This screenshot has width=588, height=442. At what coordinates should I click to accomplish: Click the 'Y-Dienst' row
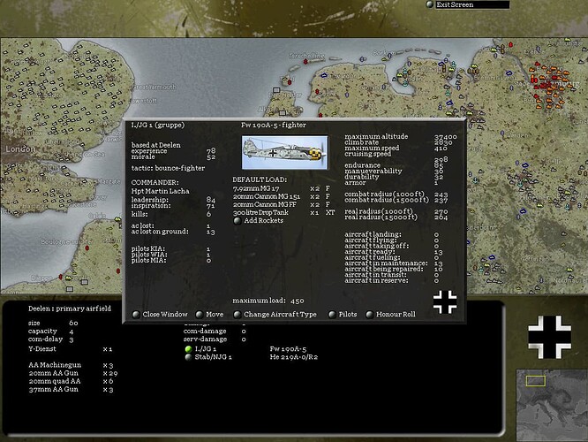[x=70, y=349]
